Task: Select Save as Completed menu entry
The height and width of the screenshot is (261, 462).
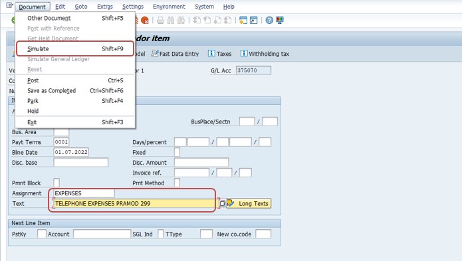Action: pos(75,90)
